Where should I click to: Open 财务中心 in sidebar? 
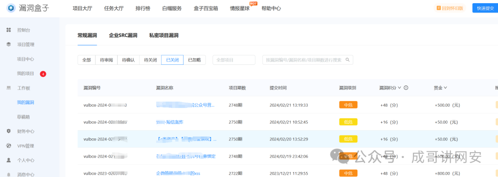coord(26,131)
